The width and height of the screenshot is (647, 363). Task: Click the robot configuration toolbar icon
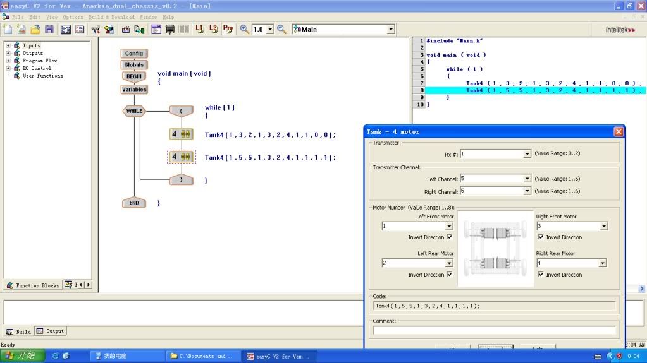point(96,29)
